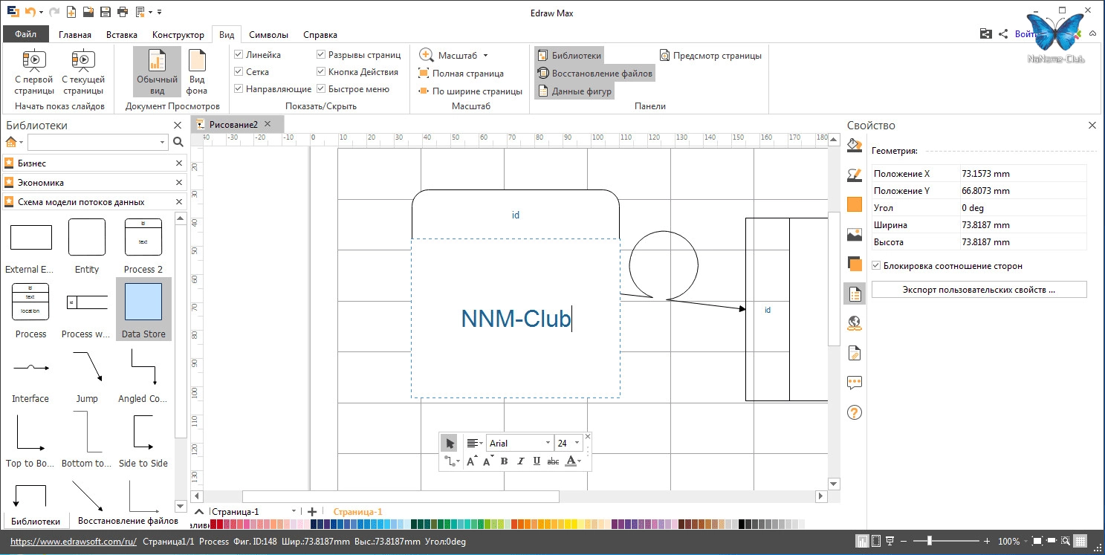Image resolution: width=1105 pixels, height=555 pixels.
Task: Open the image picture property tab
Action: tap(855, 235)
